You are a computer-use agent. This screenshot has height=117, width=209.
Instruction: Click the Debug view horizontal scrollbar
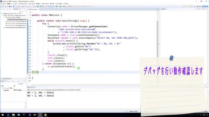point(7,79)
